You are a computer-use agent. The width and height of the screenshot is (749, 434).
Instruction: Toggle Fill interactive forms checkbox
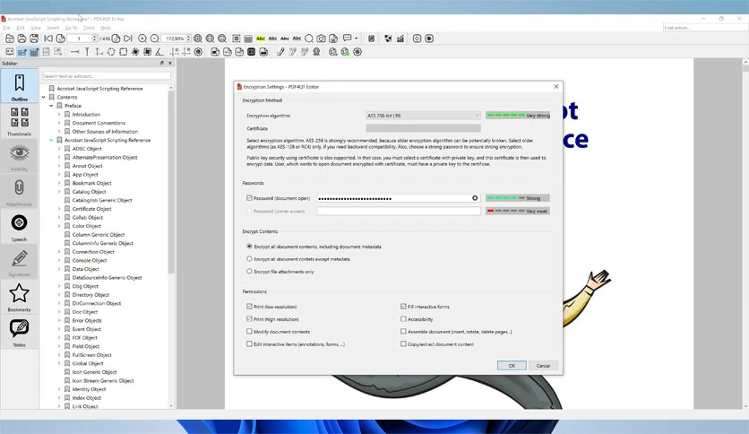[404, 307]
